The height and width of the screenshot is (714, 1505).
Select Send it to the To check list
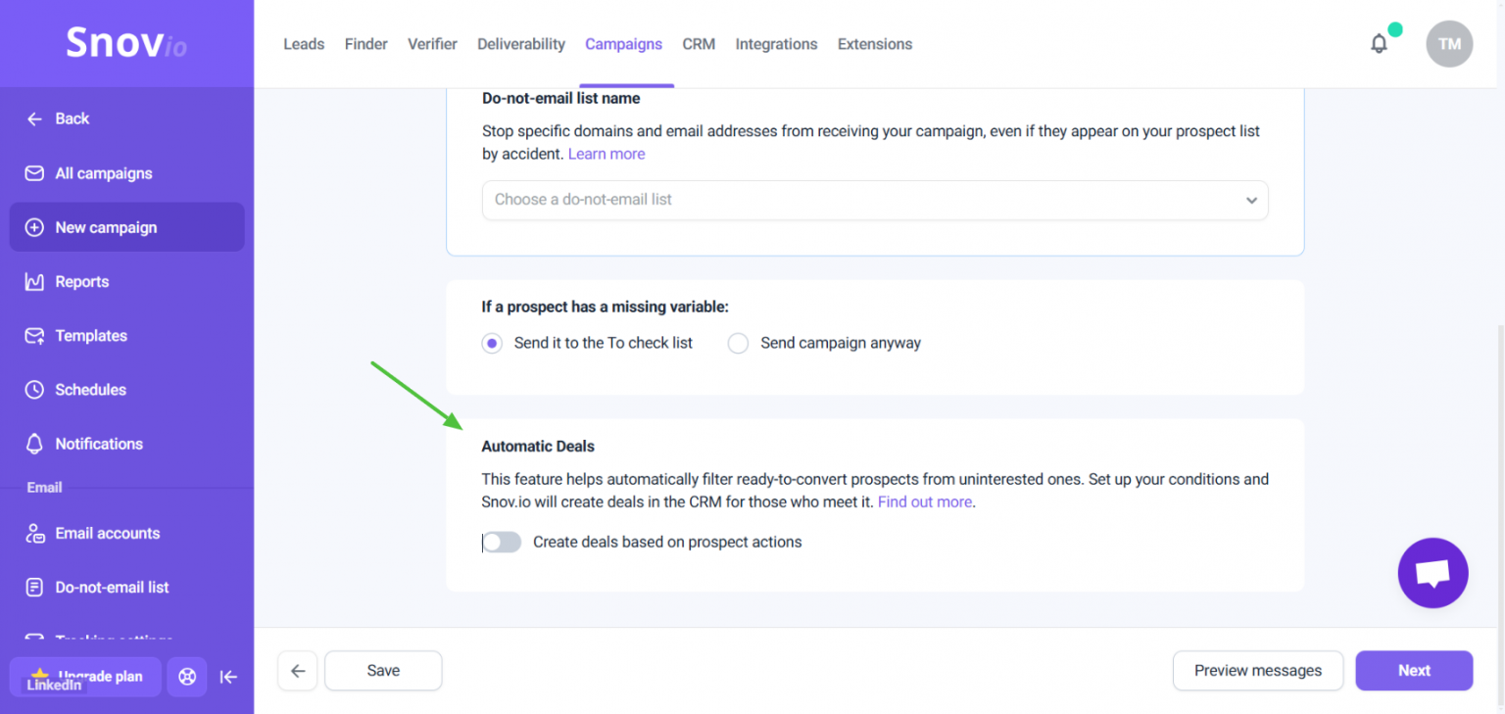coord(492,343)
